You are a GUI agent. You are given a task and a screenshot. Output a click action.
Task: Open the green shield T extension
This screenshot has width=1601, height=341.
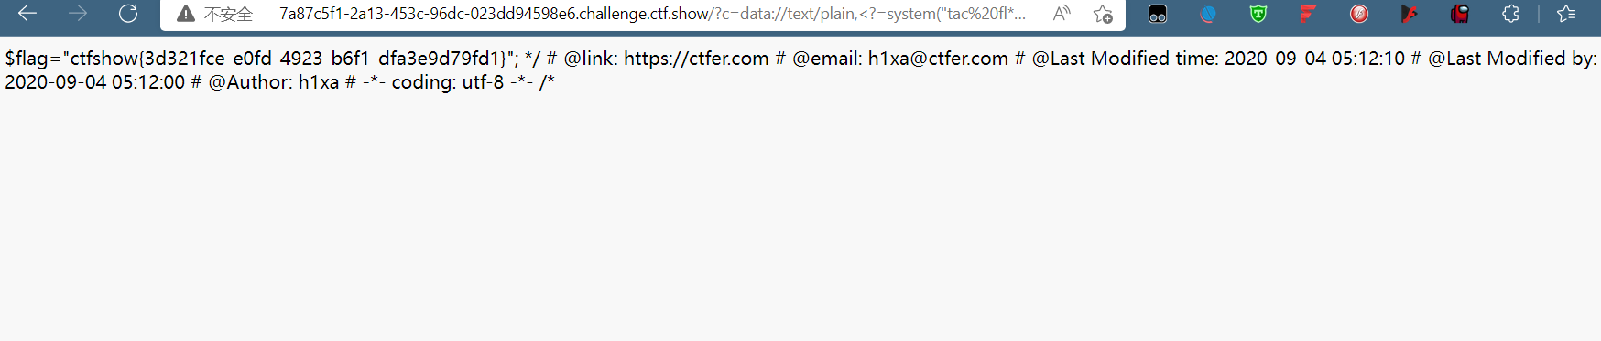1258,14
